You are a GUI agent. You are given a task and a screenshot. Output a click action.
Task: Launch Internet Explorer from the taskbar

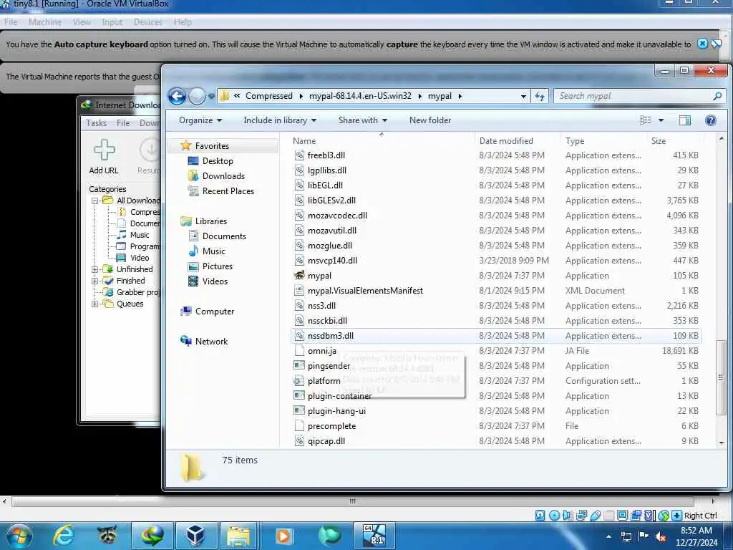point(63,536)
